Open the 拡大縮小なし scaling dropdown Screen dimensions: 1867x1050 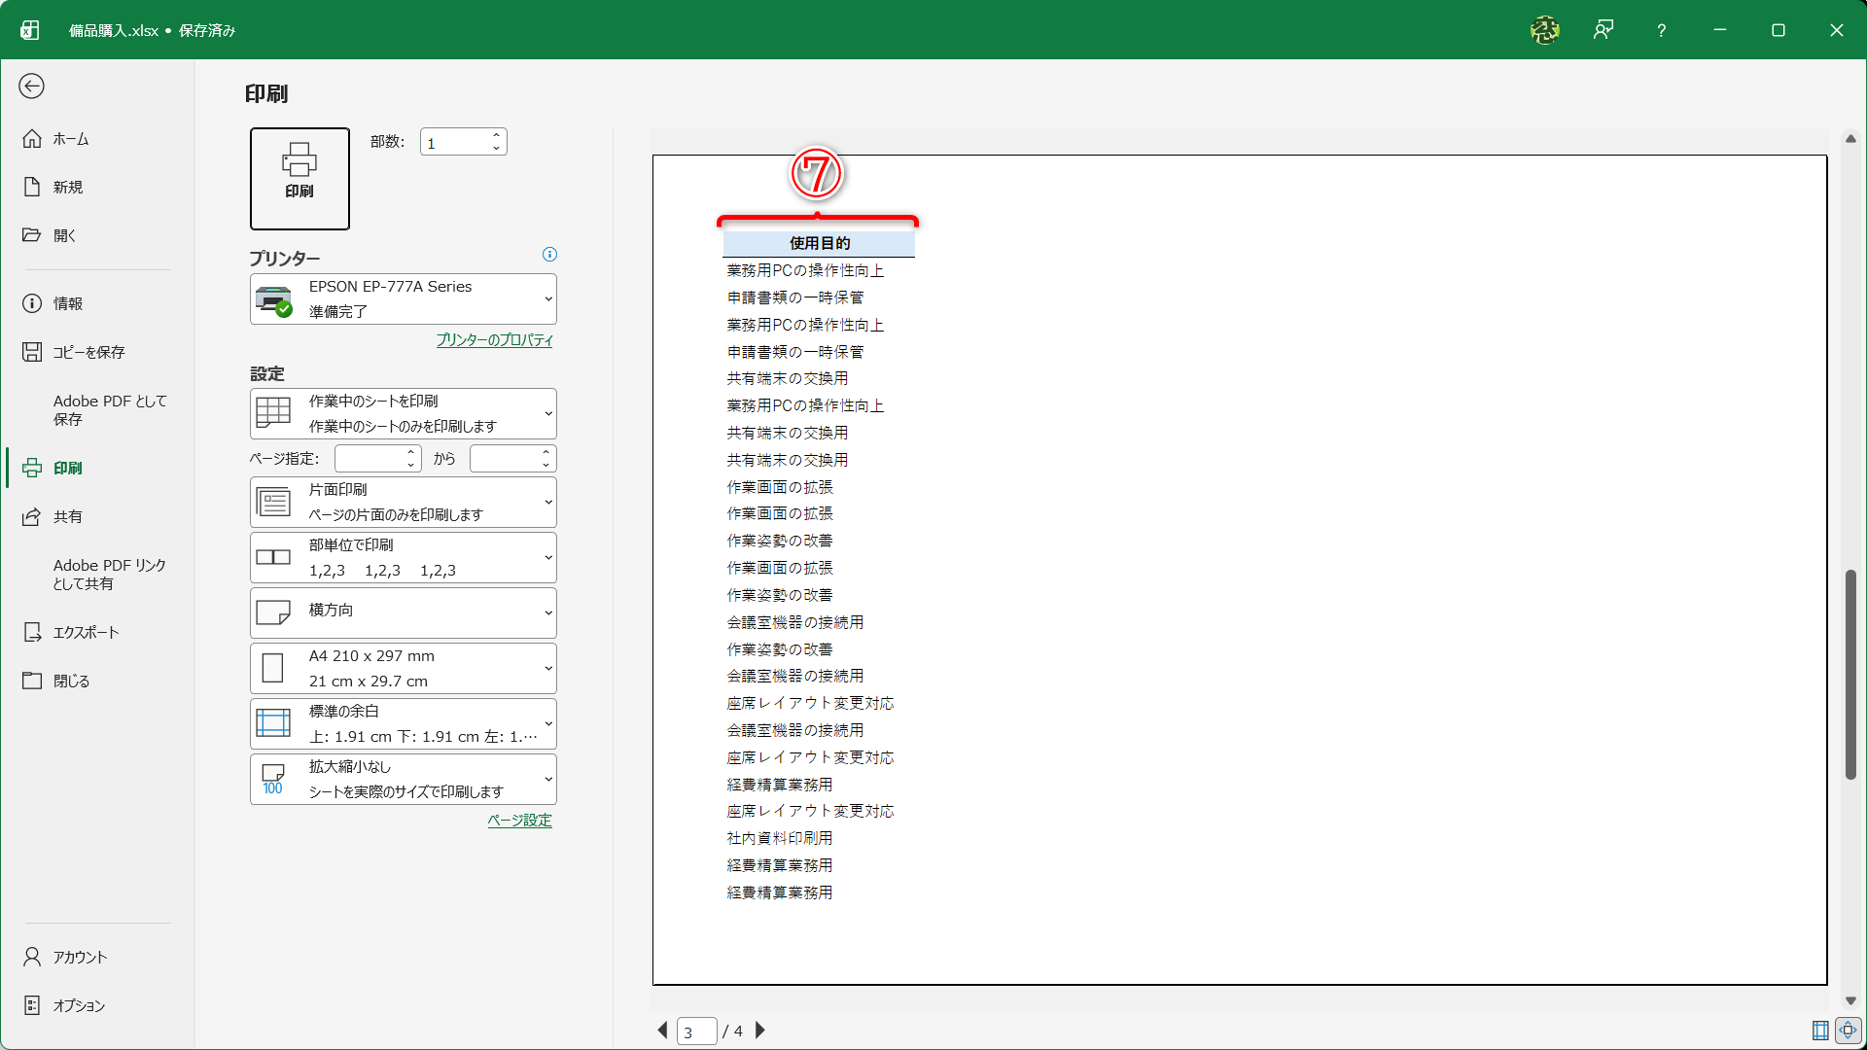pos(403,779)
